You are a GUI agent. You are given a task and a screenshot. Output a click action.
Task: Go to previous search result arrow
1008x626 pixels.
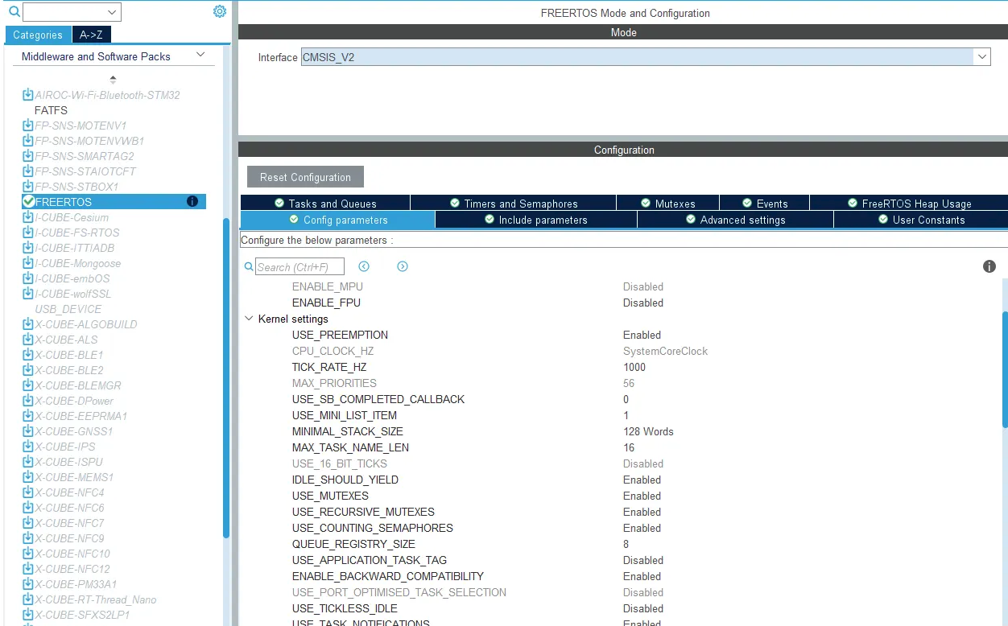364,266
